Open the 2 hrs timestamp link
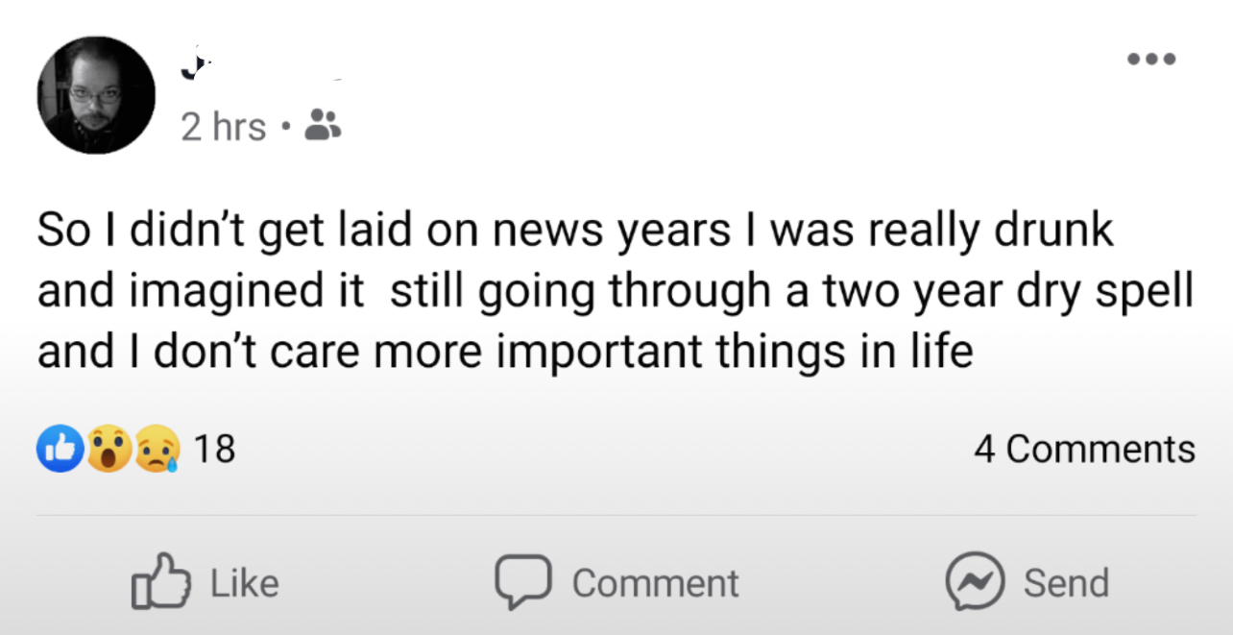The height and width of the screenshot is (635, 1233). (224, 126)
